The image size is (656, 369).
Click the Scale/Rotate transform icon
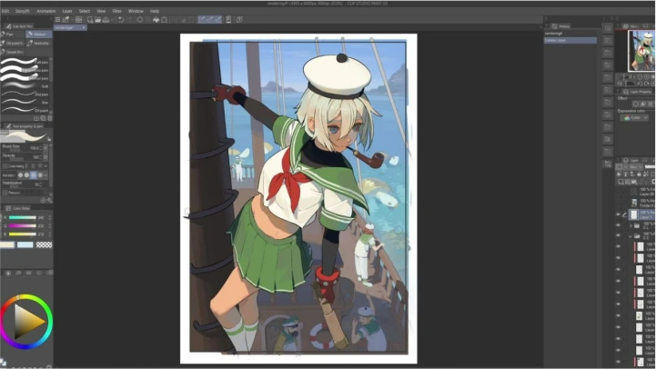164,20
